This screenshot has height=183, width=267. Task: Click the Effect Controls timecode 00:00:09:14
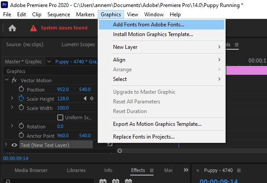(x=16, y=158)
